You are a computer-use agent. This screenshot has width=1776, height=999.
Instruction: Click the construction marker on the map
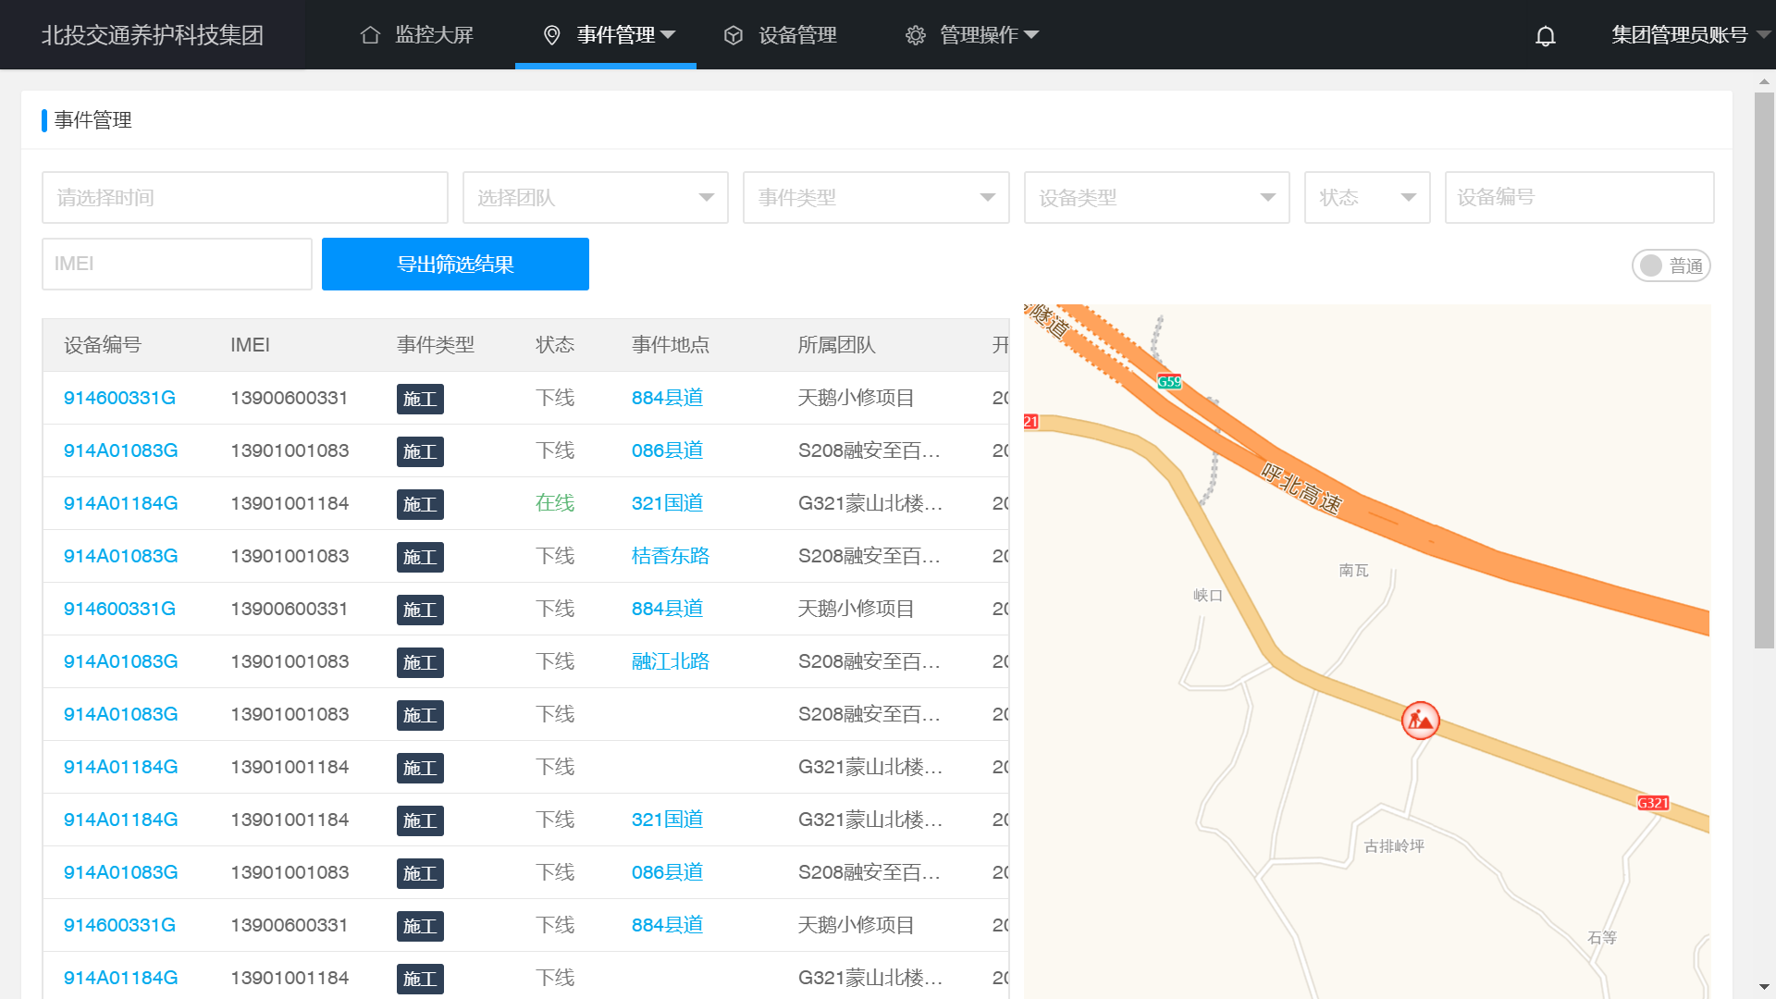point(1421,721)
